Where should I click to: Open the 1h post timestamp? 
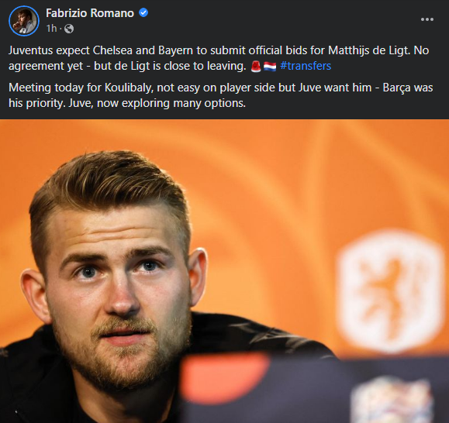coord(51,29)
